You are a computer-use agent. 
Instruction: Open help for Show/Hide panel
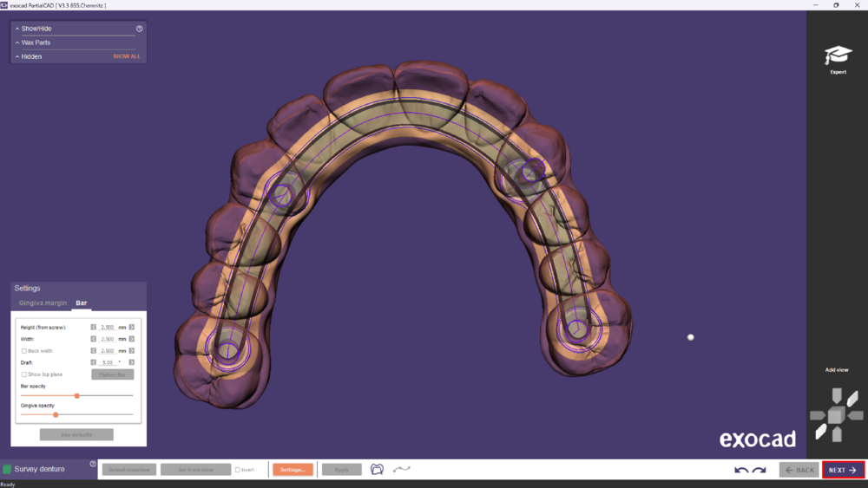pyautogui.click(x=140, y=29)
